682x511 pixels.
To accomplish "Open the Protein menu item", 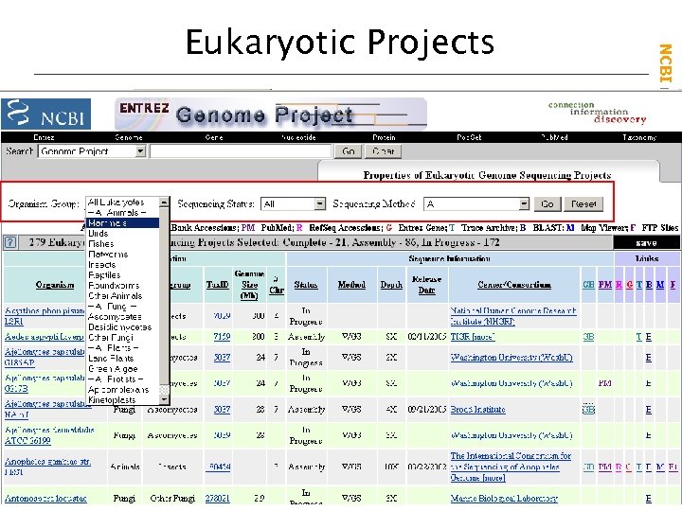I will [x=384, y=137].
